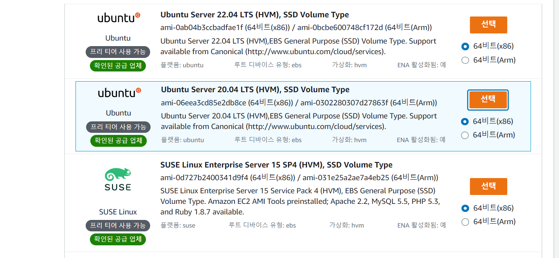559x258 pixels.
Task: Click the SUSE description mentioning Apache 2.2
Action: (x=300, y=201)
